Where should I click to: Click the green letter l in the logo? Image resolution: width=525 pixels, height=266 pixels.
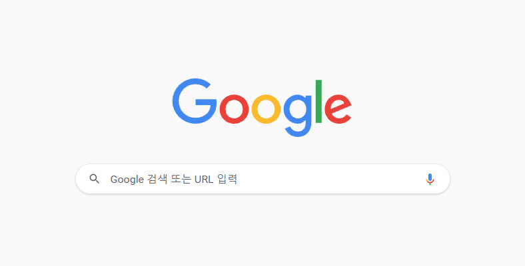click(x=318, y=101)
